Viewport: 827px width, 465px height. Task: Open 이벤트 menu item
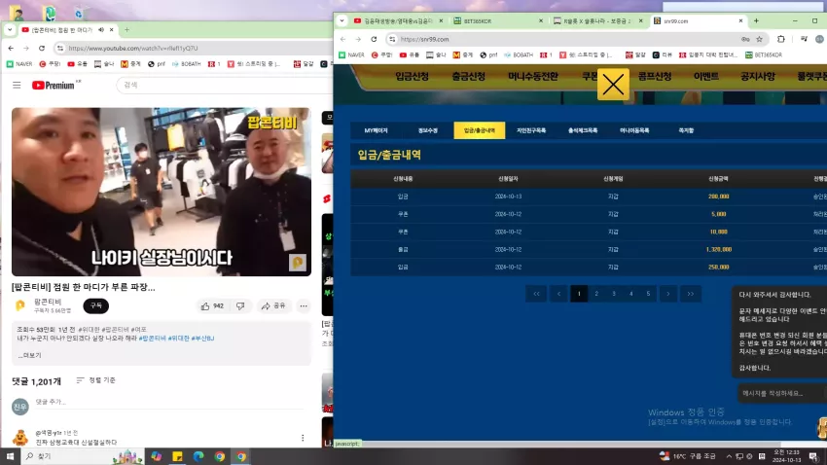pos(706,77)
